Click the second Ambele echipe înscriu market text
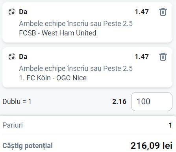The image size is (176, 152). click(x=76, y=69)
